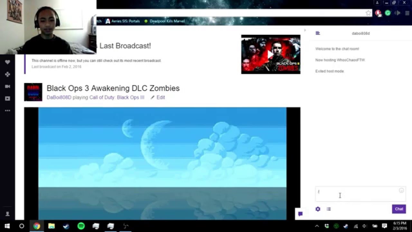This screenshot has height=232, width=412.
Task: Click the taskbar clock showing 6:15 PM
Action: point(400,226)
